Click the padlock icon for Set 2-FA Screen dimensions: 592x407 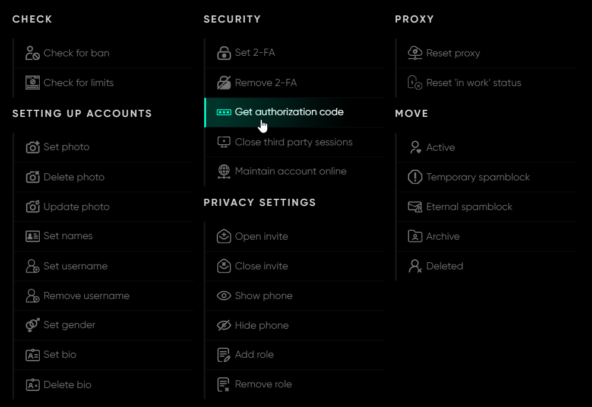224,53
